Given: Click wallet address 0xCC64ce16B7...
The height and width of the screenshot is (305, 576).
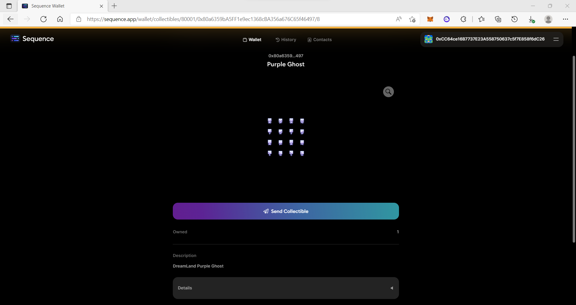Looking at the screenshot, I should pyautogui.click(x=490, y=39).
